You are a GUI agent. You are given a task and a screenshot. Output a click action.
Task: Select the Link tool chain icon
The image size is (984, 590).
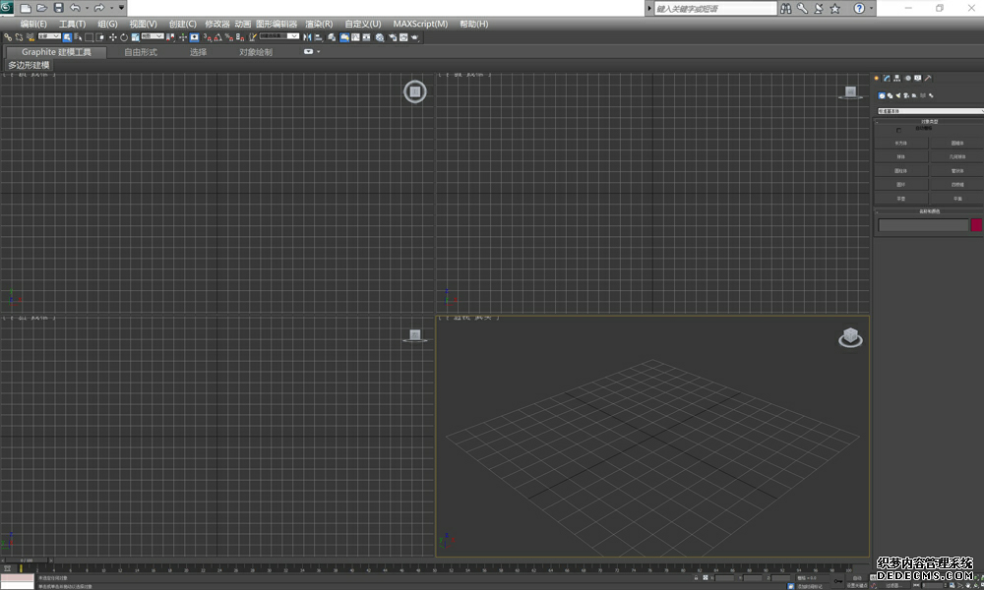8,37
